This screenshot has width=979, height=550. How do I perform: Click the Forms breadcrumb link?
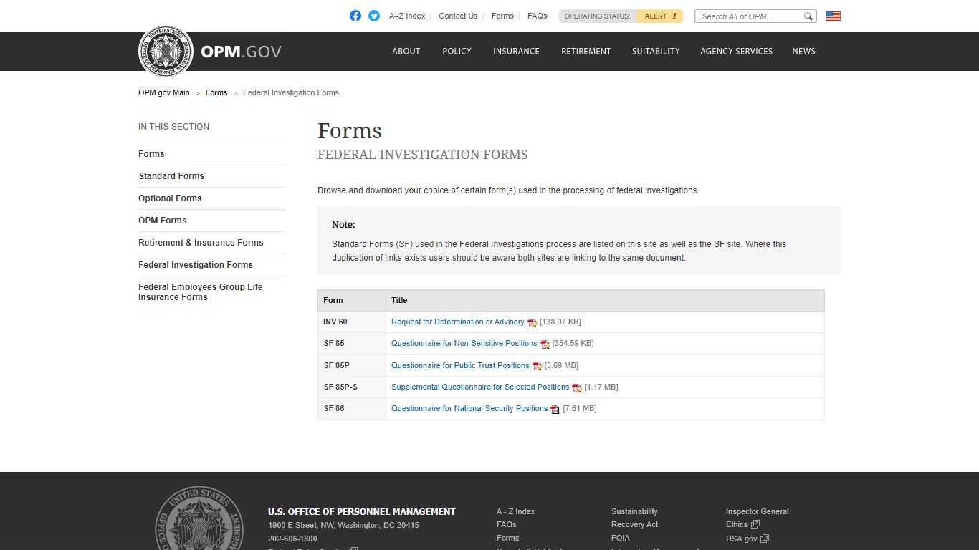pos(216,92)
